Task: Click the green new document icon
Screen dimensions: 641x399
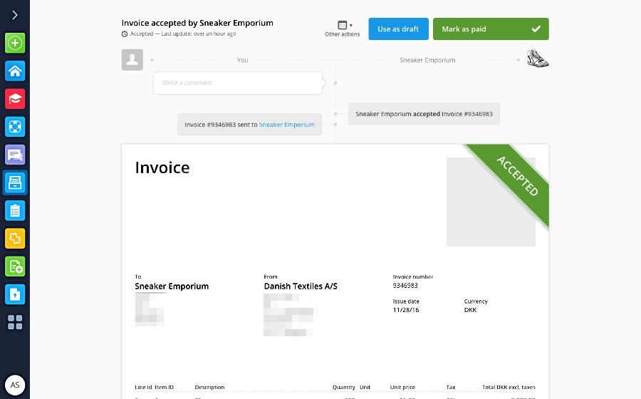Action: click(x=15, y=266)
